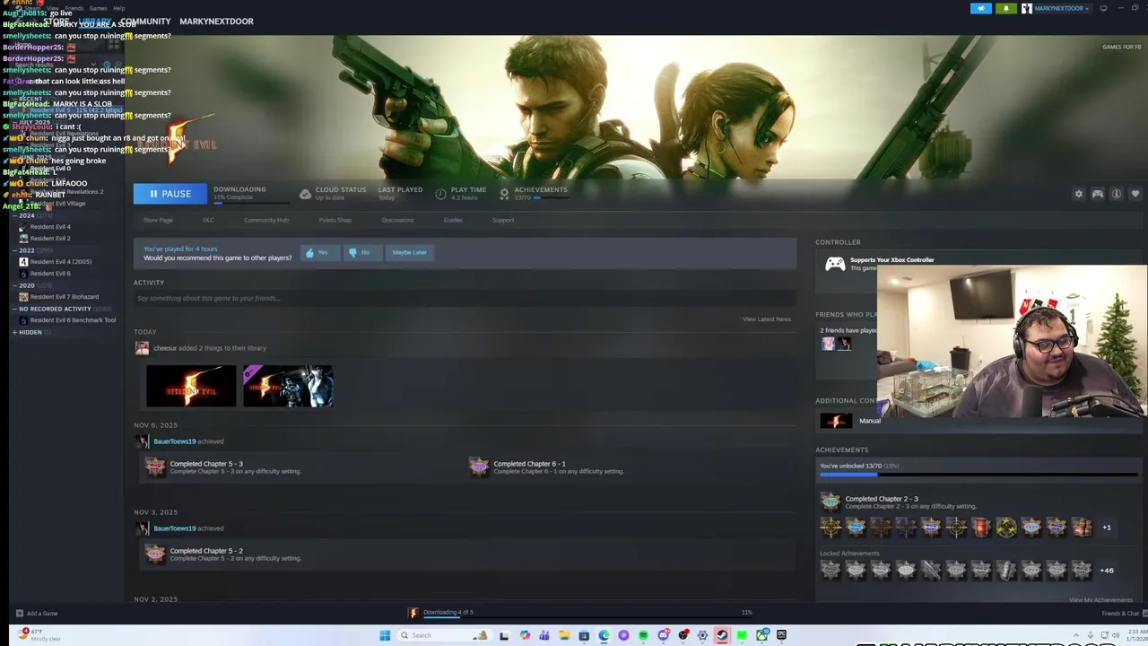
Task: Click achievements unlocked 13/70 progress bar
Action: [978, 475]
